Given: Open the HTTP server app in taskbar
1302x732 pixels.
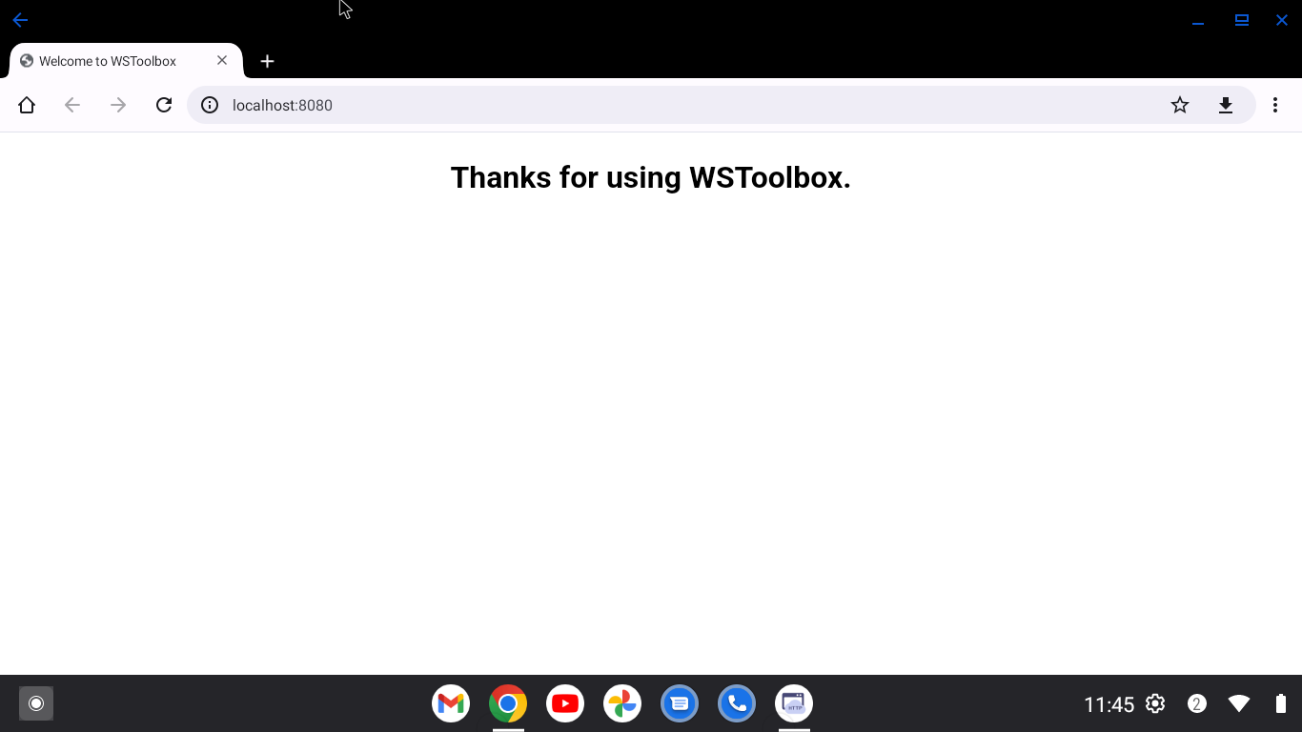Looking at the screenshot, I should click(794, 704).
